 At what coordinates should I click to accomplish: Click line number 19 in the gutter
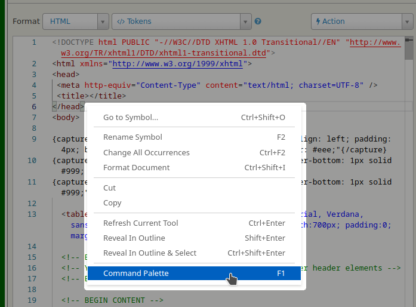(x=32, y=300)
